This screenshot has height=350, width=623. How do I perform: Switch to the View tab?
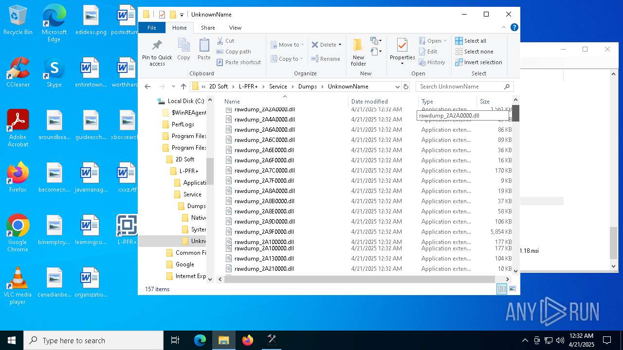pyautogui.click(x=235, y=28)
